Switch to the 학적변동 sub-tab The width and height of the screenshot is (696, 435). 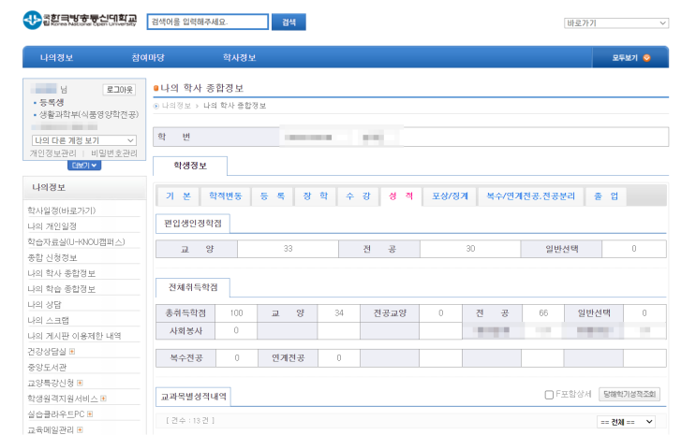pyautogui.click(x=226, y=196)
